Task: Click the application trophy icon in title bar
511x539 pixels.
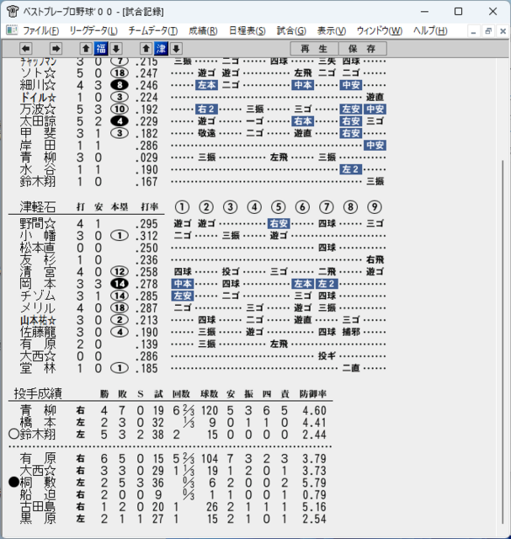Action: click(13, 11)
